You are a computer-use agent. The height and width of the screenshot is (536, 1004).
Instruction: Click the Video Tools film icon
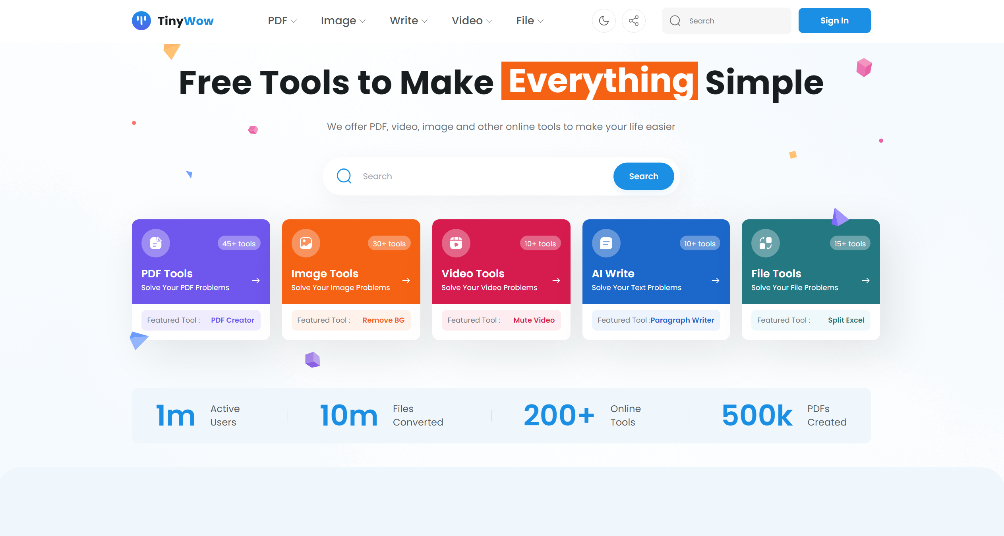(456, 243)
